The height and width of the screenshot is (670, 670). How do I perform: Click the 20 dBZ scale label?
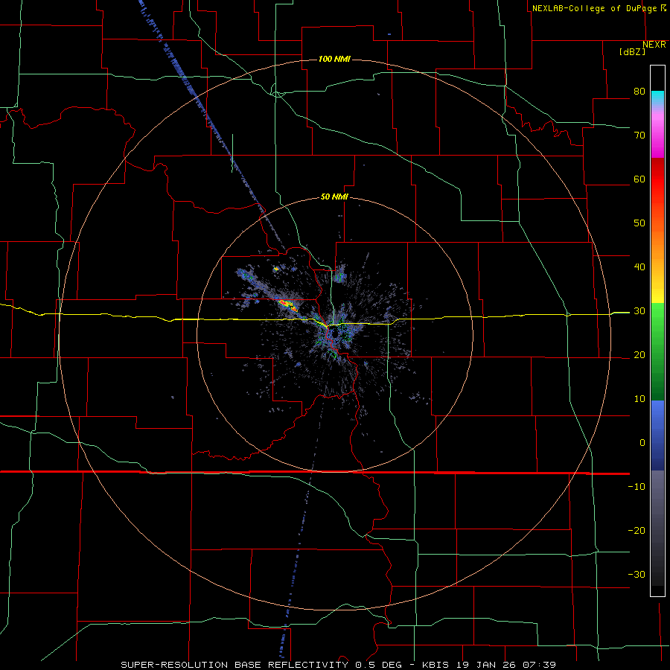click(x=639, y=355)
